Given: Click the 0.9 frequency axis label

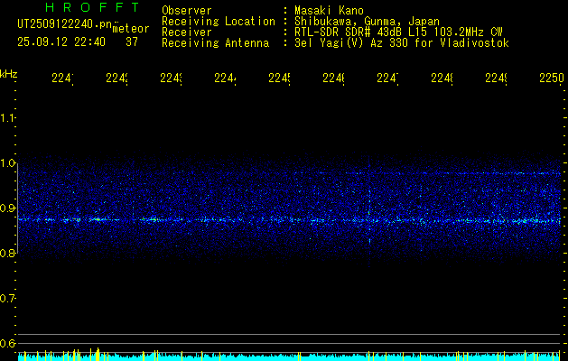Looking at the screenshot, I should pos(8,208).
